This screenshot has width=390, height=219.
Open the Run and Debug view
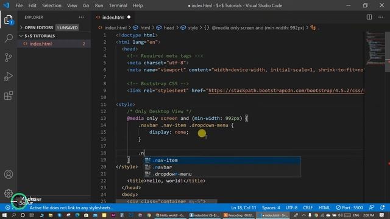(x=9, y=77)
